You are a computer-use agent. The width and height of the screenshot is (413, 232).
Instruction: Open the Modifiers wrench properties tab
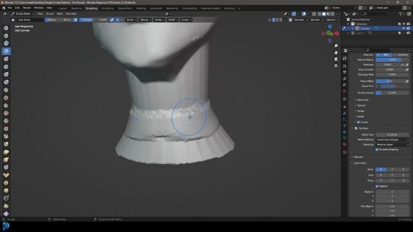click(x=345, y=113)
